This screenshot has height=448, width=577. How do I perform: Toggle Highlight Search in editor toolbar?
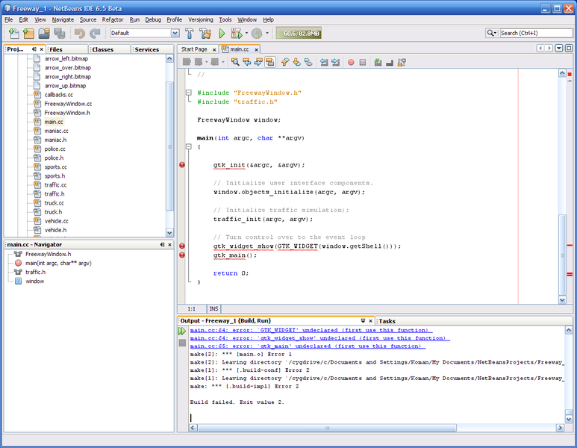270,62
